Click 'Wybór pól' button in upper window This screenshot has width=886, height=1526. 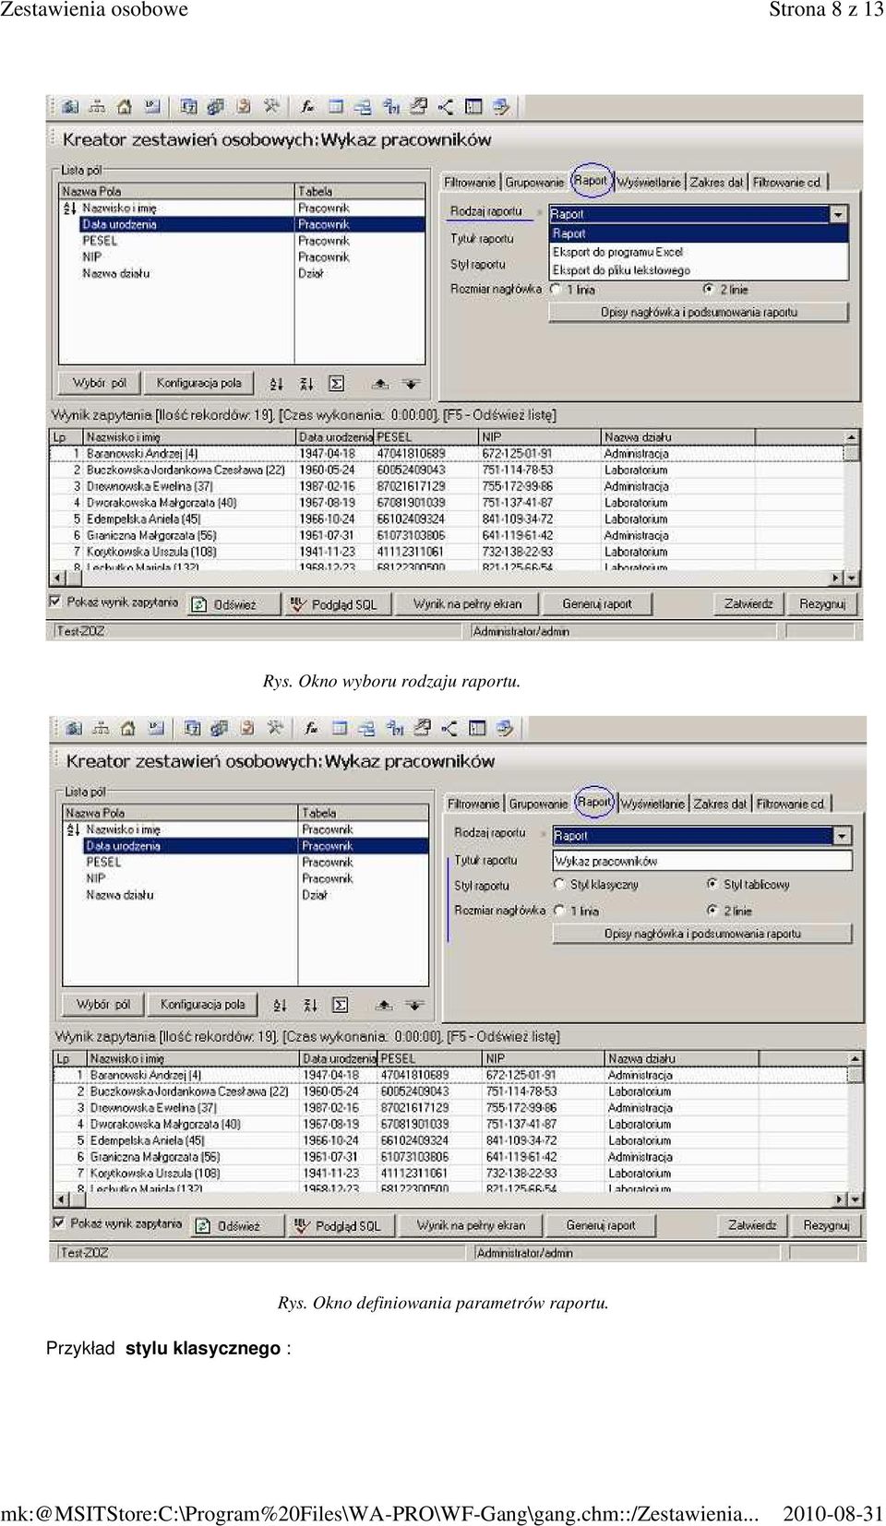point(99,383)
